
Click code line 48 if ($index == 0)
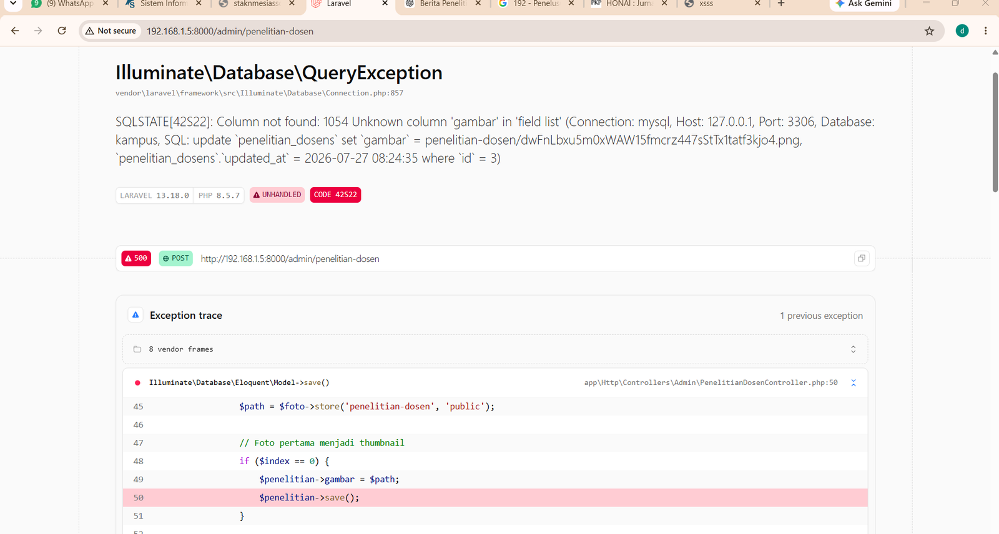(x=495, y=461)
